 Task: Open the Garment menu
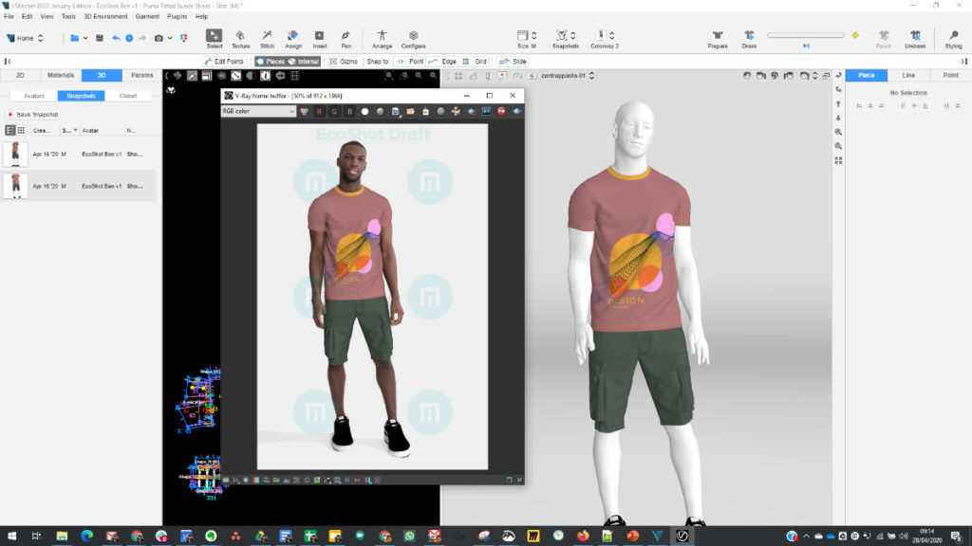coord(147,16)
